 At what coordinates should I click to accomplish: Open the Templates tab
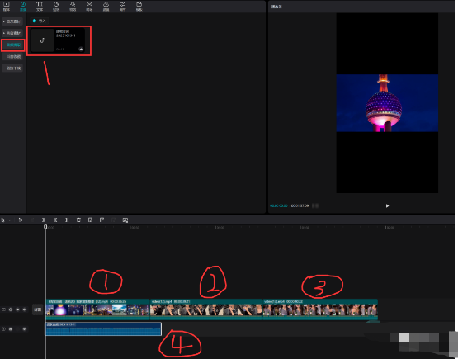139,6
